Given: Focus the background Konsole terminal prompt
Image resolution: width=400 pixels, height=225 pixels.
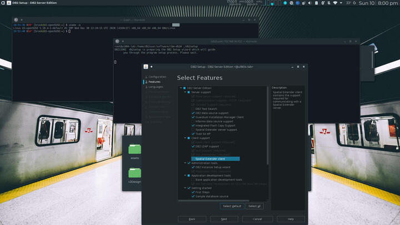Looking at the screenshot, I should [69, 31].
